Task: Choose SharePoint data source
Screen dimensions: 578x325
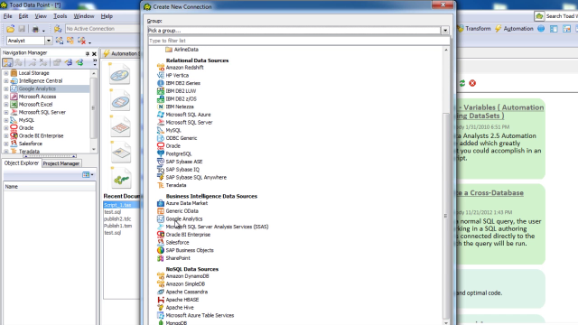Action: pos(178,258)
